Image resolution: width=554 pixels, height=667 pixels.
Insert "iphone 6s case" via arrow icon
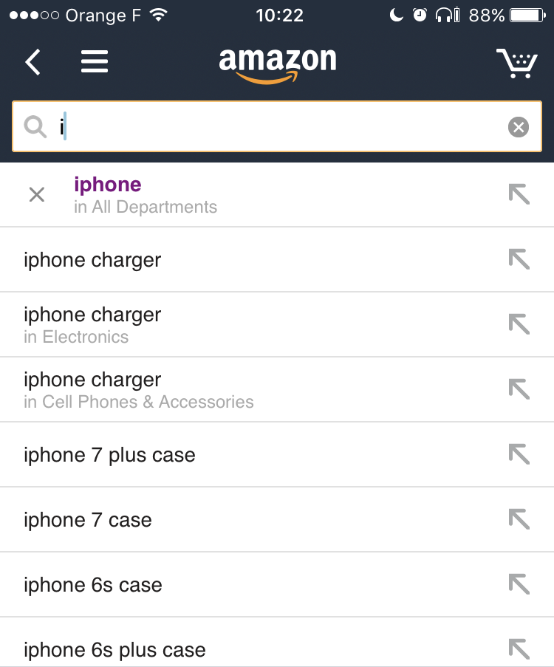519,584
